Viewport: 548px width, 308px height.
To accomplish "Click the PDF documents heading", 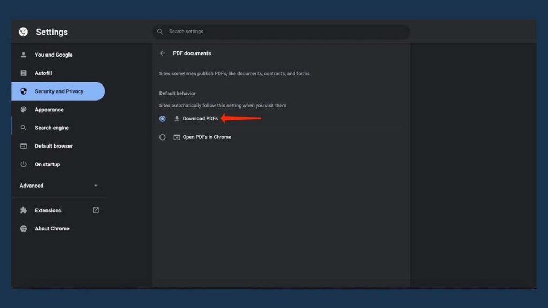I will pos(192,53).
